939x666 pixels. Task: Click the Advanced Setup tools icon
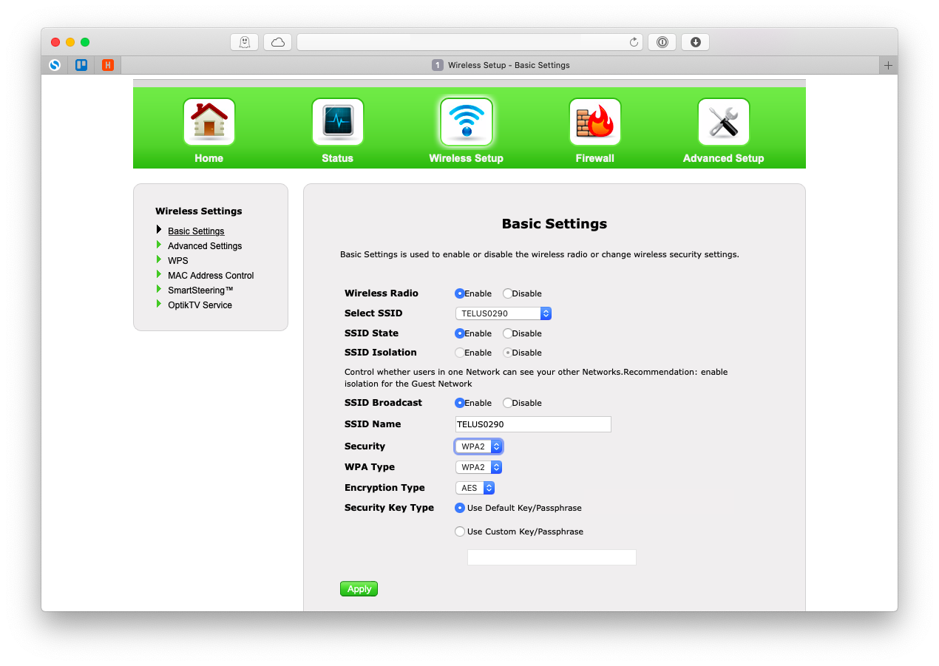coord(723,121)
